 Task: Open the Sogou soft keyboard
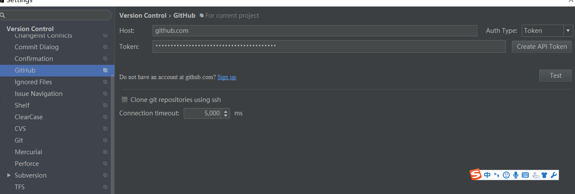pos(525,175)
